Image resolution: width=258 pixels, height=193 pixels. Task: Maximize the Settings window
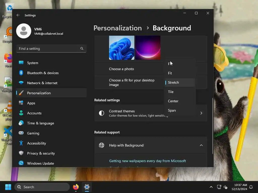click(x=196, y=13)
